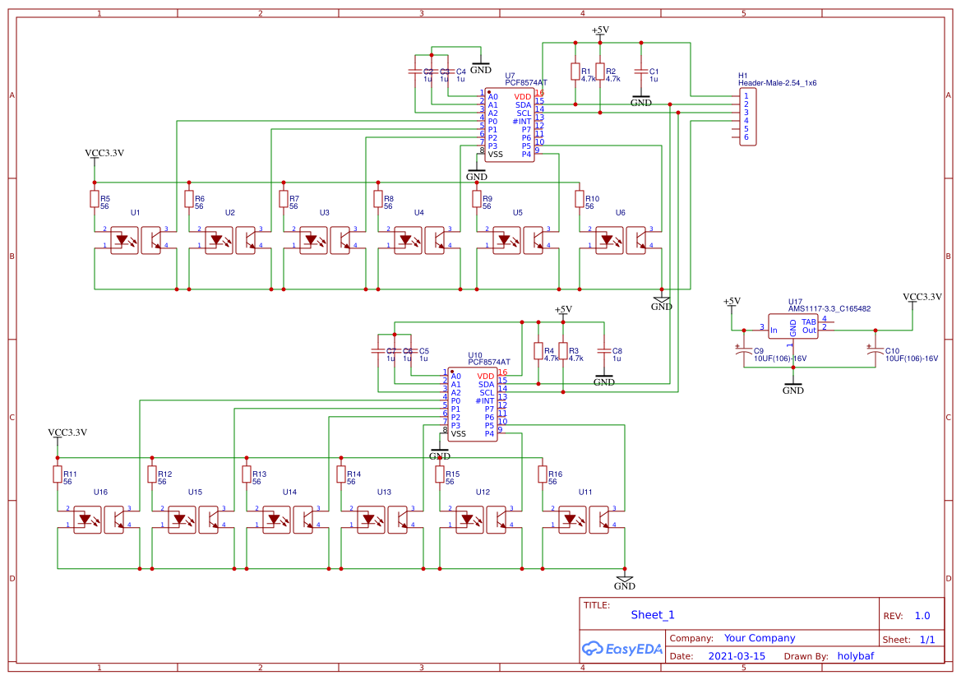Select the GND symbol below U7
Image resolution: width=961 pixels, height=680 pixels.
click(475, 171)
